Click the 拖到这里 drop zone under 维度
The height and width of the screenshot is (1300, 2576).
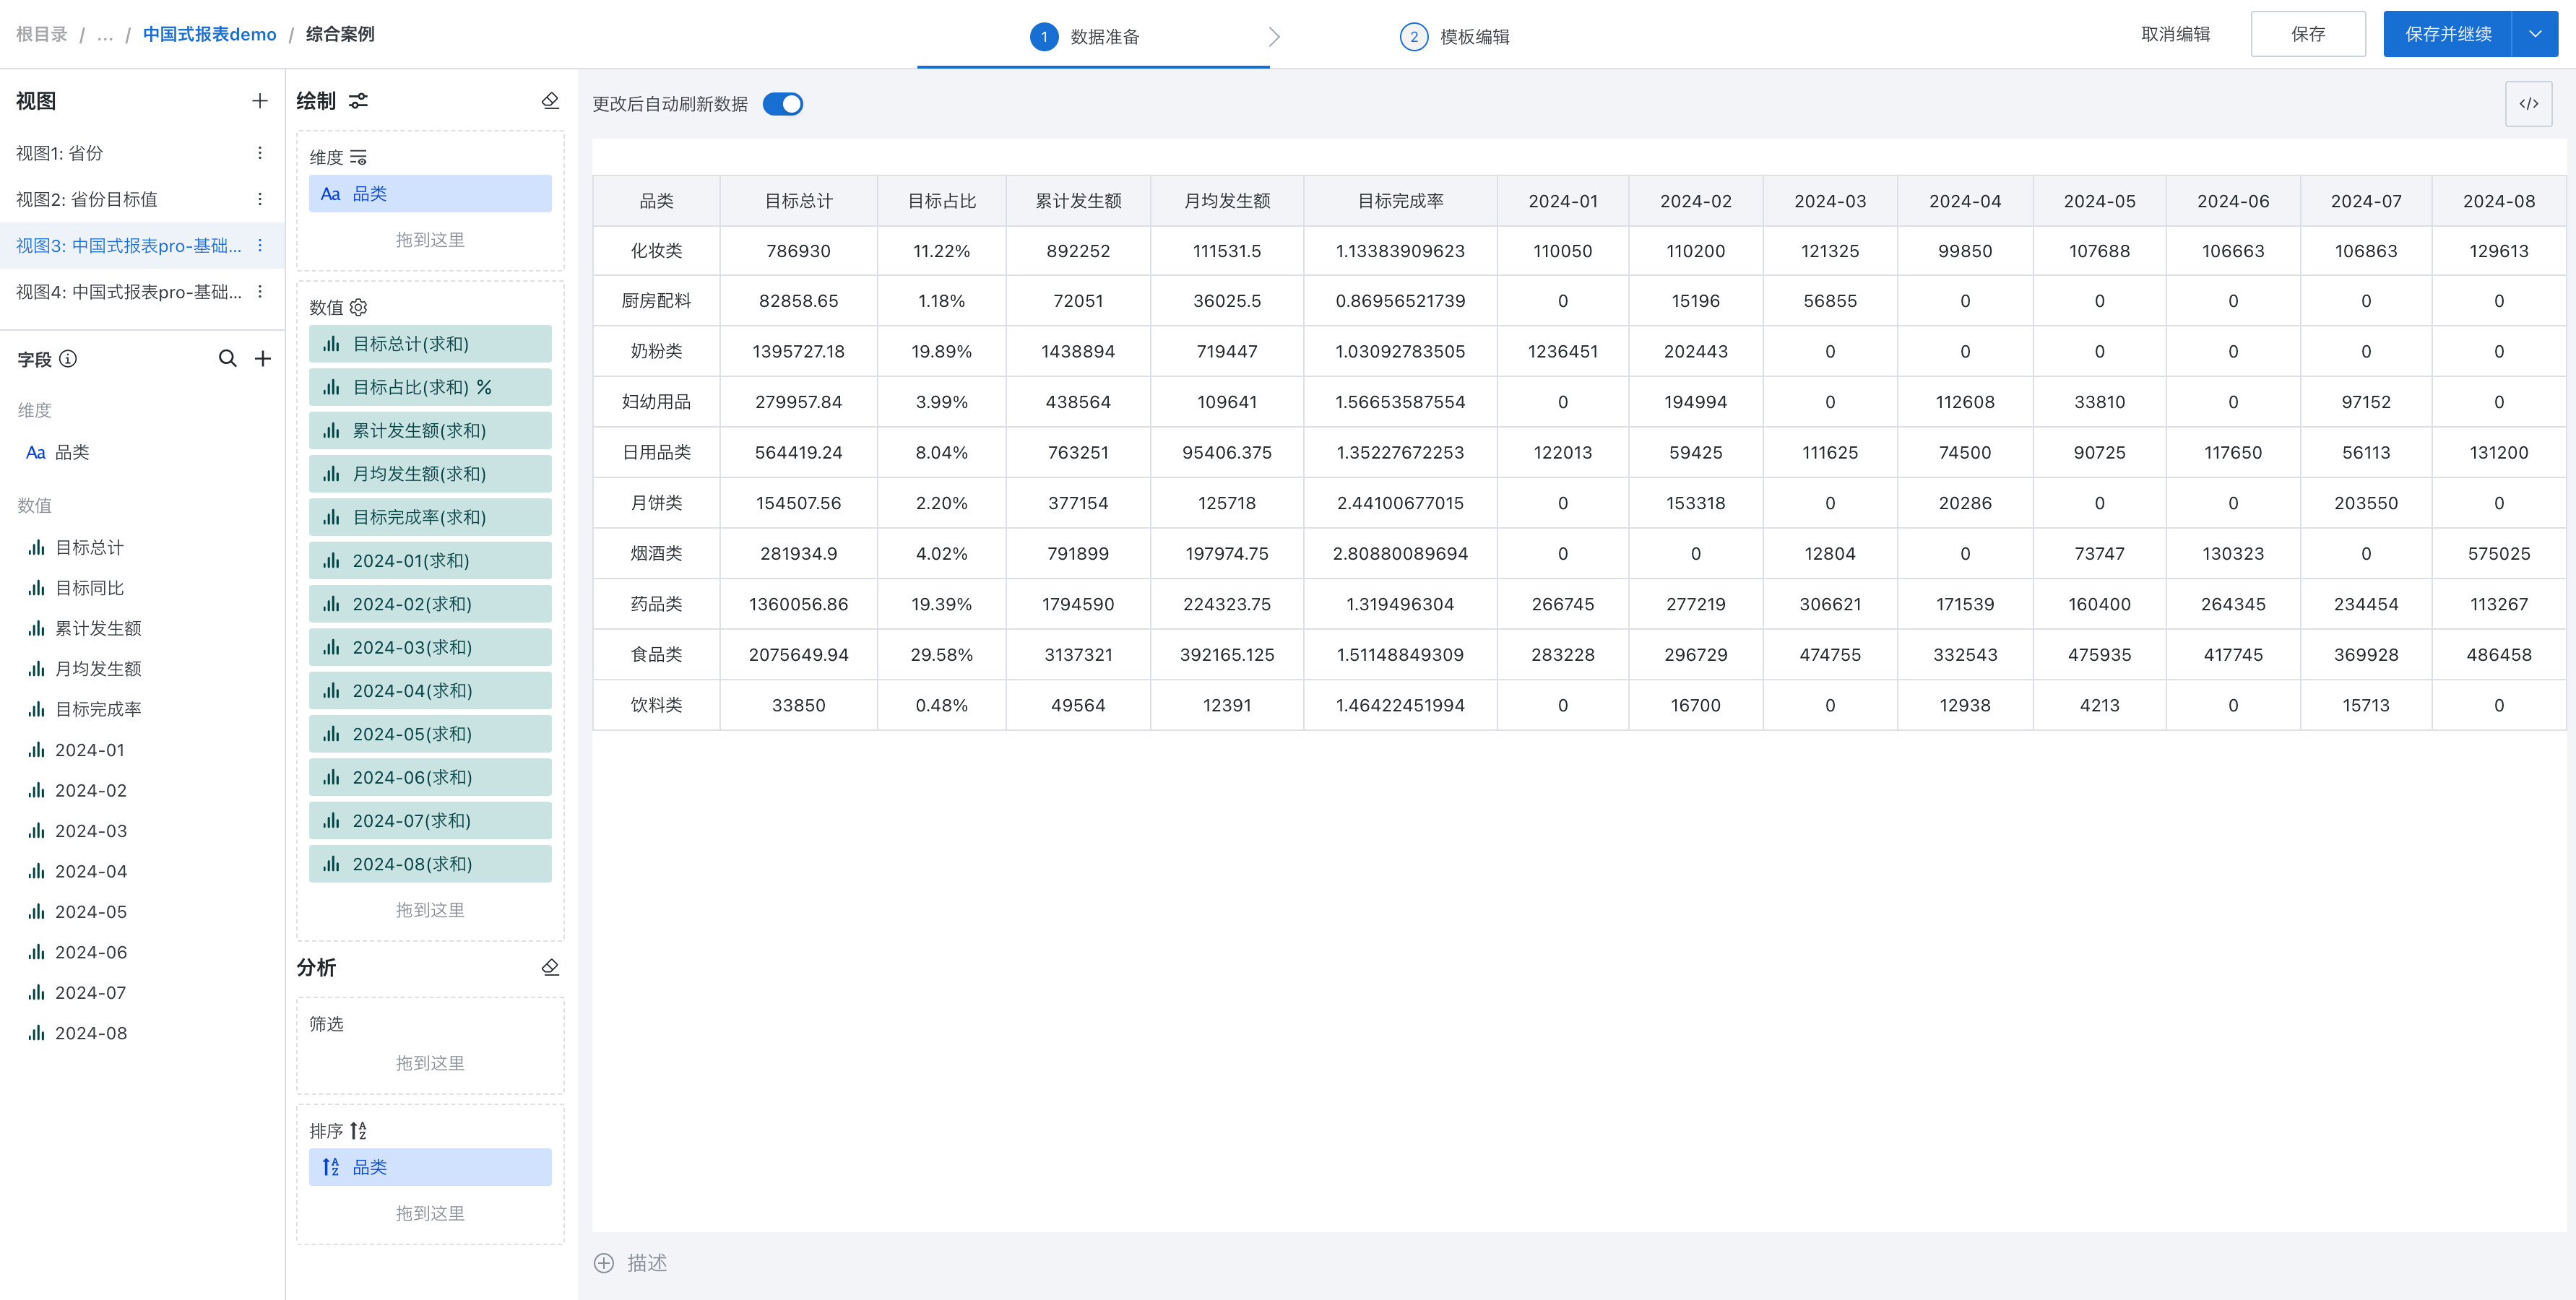430,240
